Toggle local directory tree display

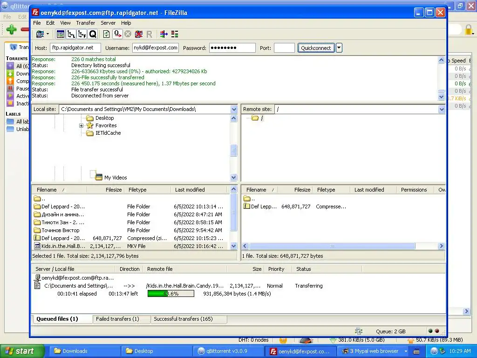point(71,34)
